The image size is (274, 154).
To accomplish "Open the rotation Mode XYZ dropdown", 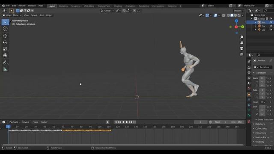I will click(262, 102).
